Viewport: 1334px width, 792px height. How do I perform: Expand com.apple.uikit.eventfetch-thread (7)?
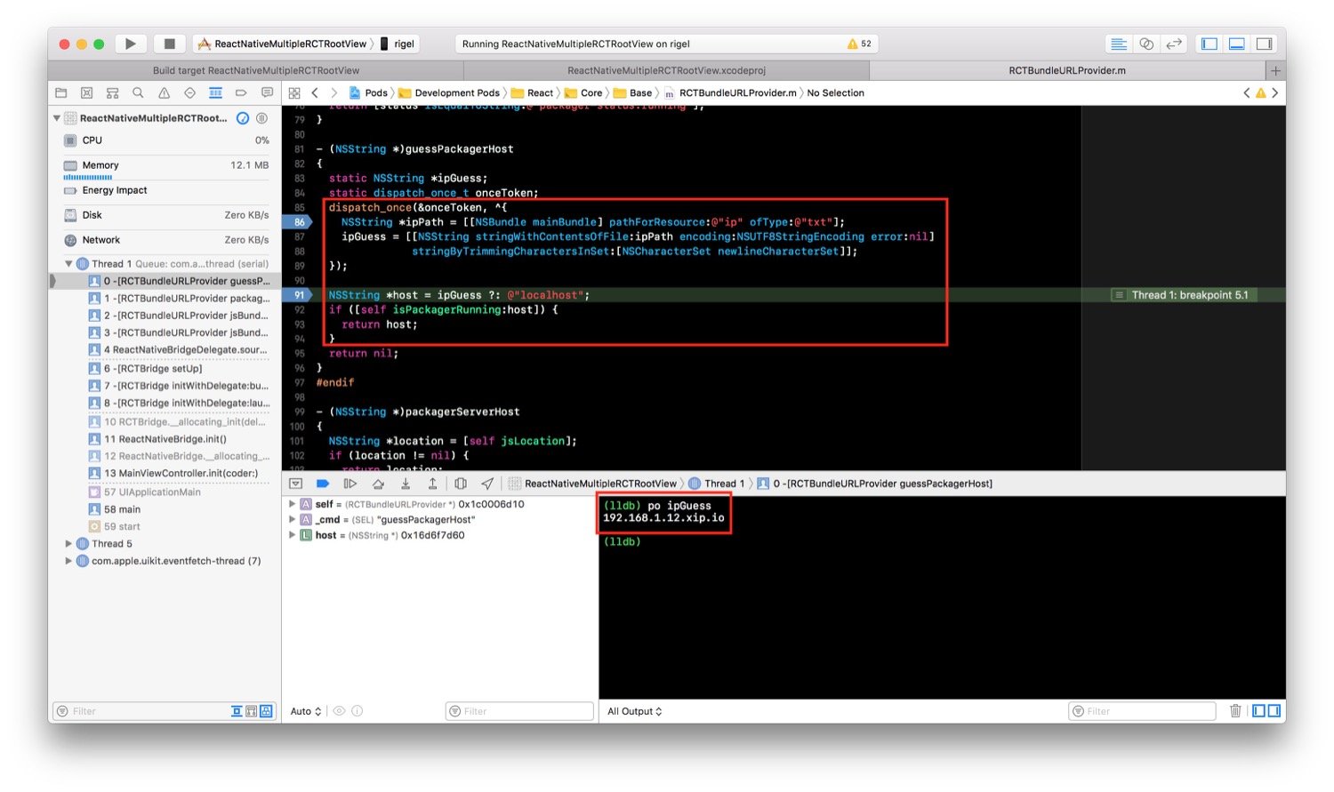(69, 561)
